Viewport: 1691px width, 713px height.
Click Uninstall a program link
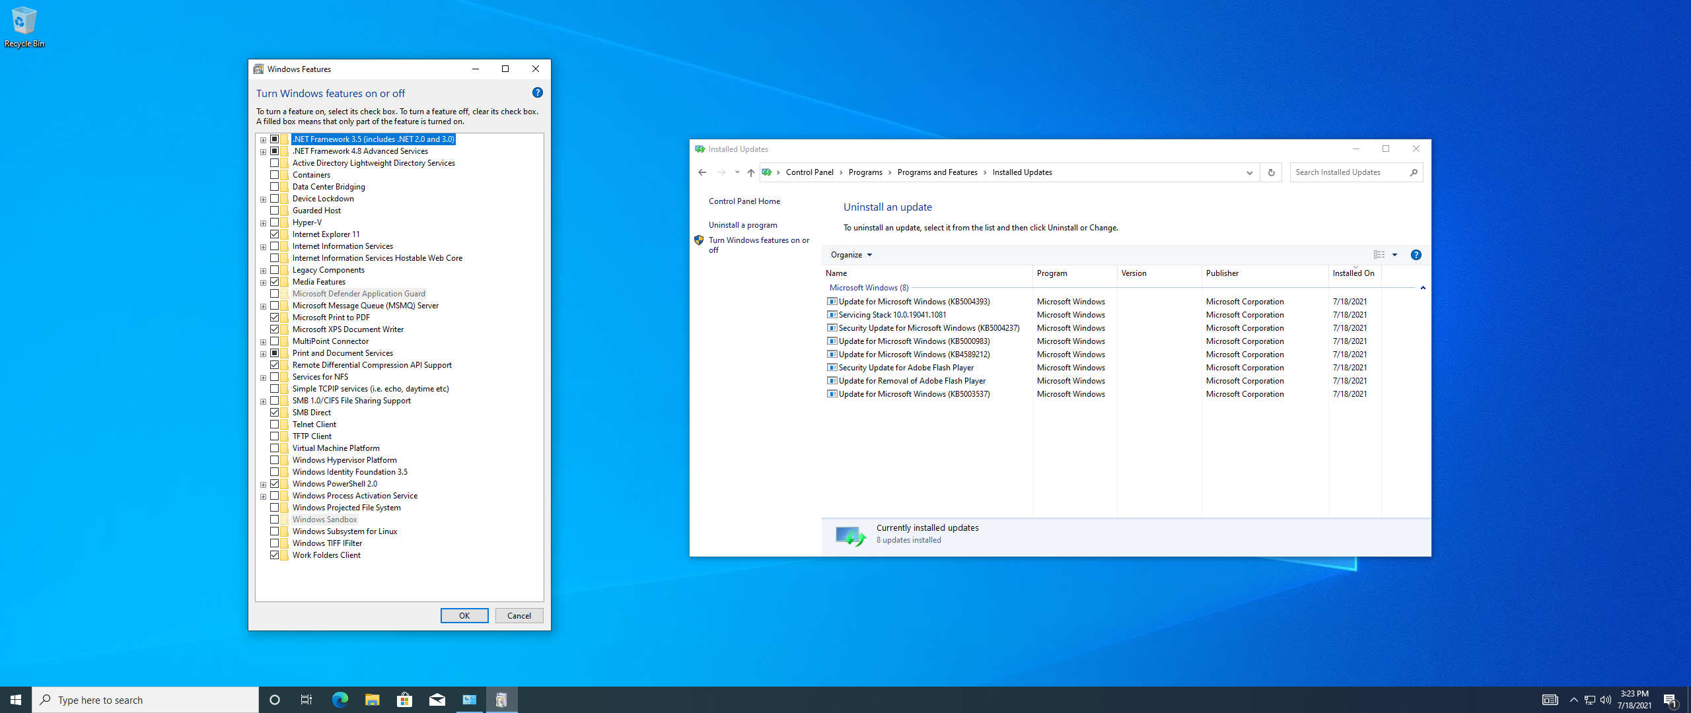coord(743,225)
